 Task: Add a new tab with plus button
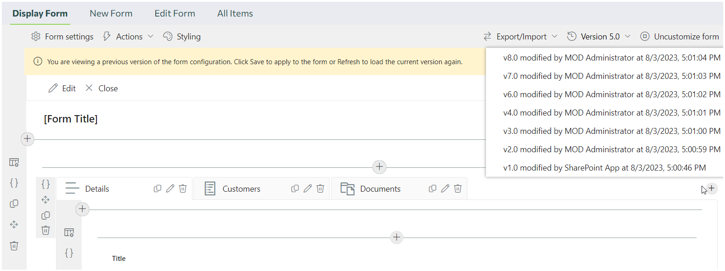click(x=711, y=188)
